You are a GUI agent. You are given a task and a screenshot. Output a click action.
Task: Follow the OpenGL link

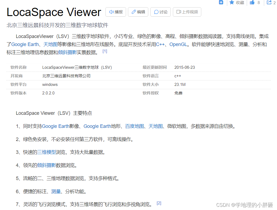pyautogui.click(x=178, y=44)
